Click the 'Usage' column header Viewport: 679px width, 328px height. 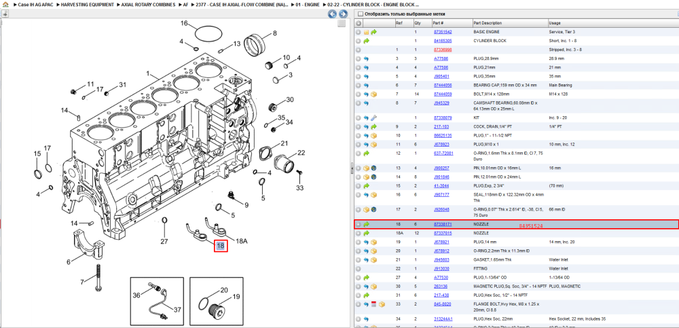click(555, 23)
